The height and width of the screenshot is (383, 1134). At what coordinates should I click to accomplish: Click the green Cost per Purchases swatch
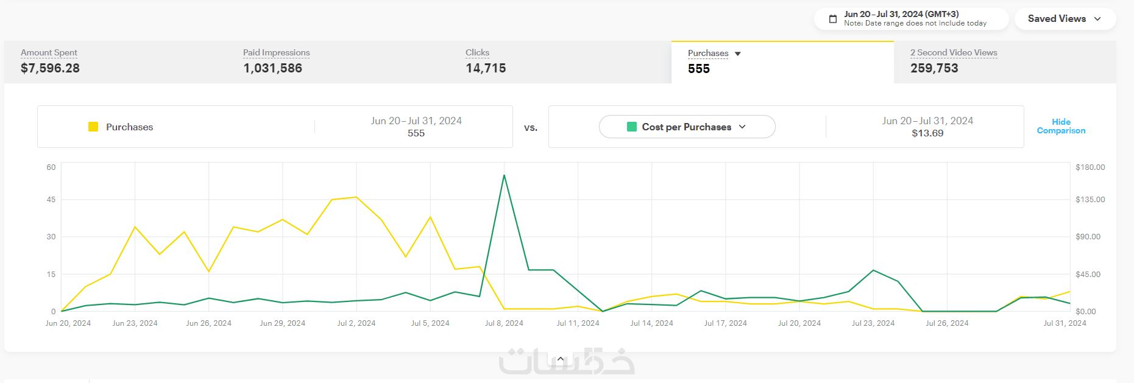[x=632, y=127]
